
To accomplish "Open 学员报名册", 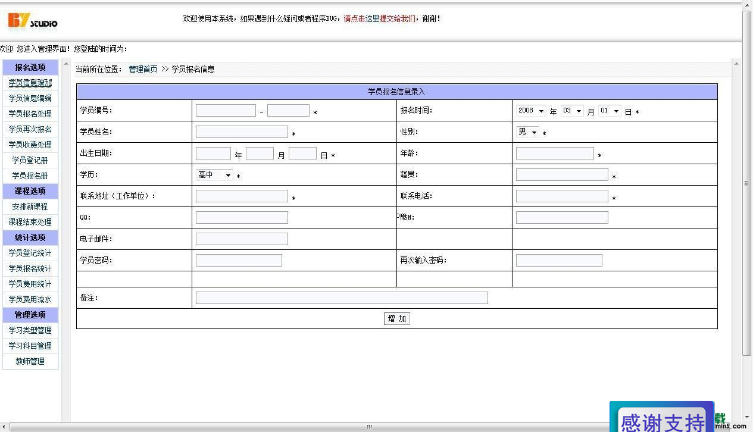I will (x=30, y=176).
